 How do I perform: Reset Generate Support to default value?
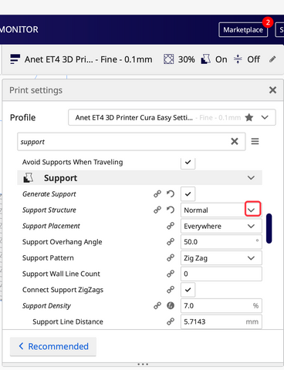click(171, 193)
